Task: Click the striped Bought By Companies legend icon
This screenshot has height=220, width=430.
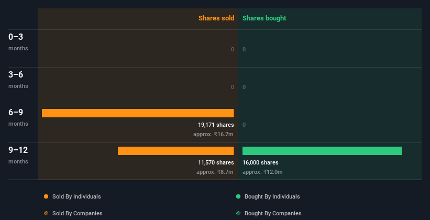Action: (238, 213)
